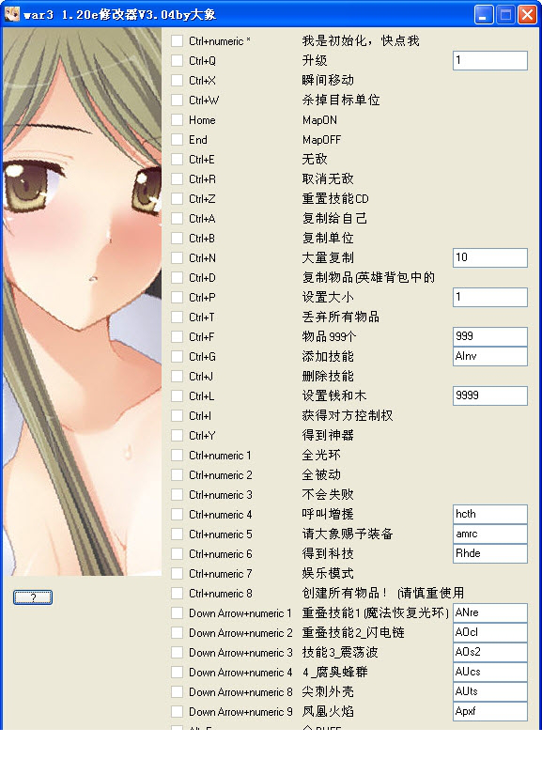Enable the Ctrl+D copy items checkbox

tap(178, 277)
